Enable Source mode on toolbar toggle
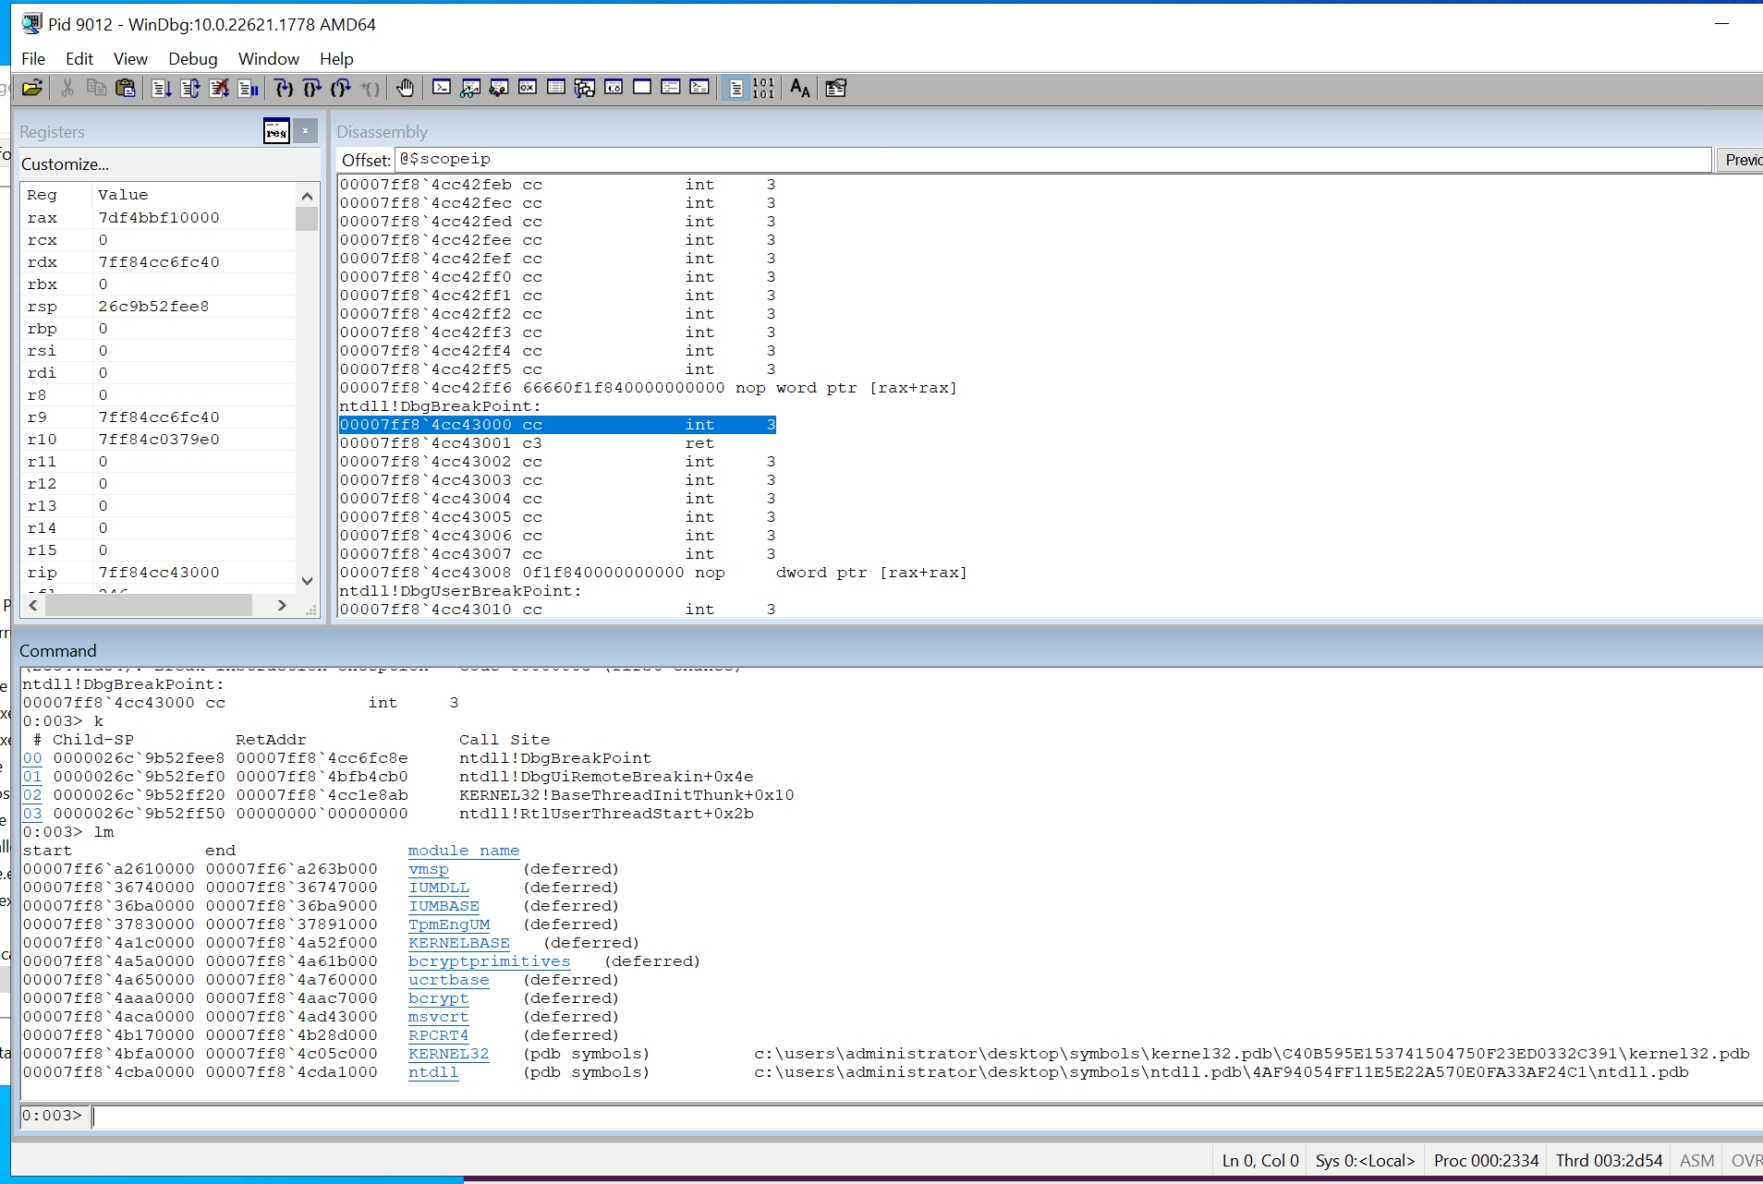Image resolution: width=1763 pixels, height=1184 pixels. 736,88
